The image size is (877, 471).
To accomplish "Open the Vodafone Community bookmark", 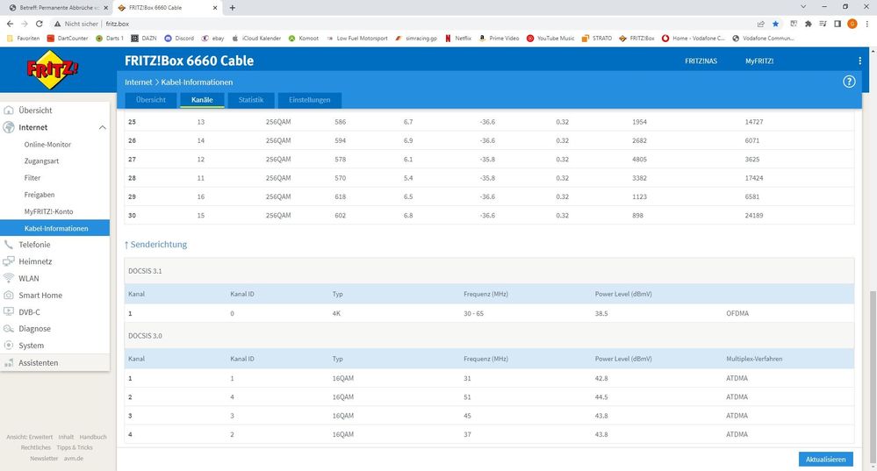I will pyautogui.click(x=763, y=39).
